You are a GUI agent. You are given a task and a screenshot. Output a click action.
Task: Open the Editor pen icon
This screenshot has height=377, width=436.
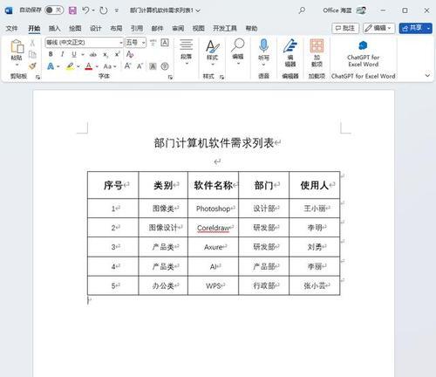(x=290, y=46)
